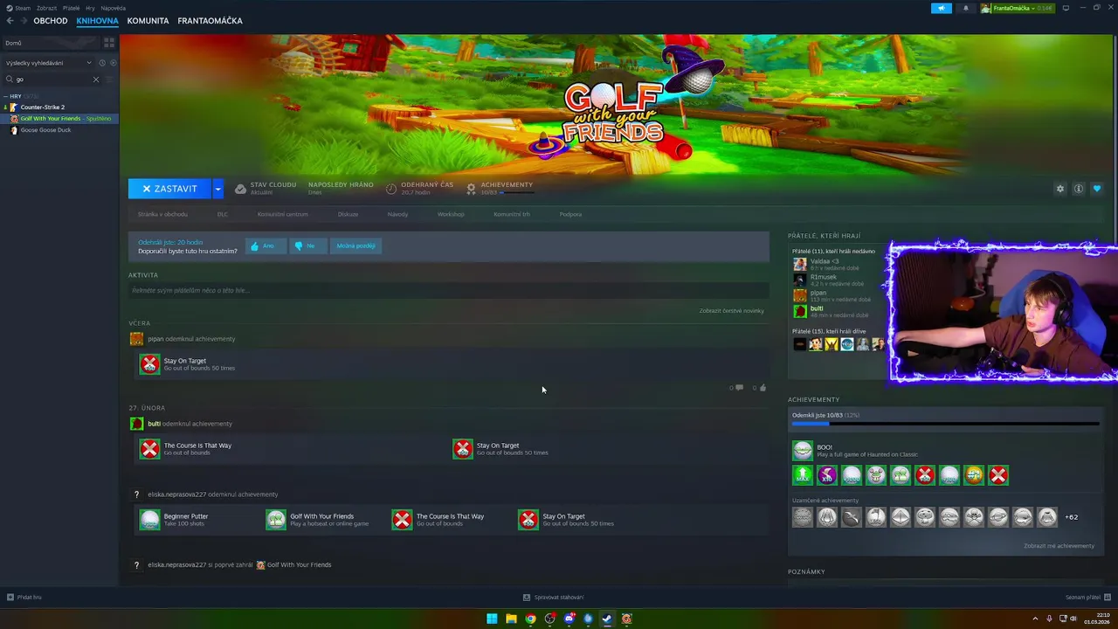Open the Workshop tab
Viewport: 1118px width, 629px height.
coord(451,214)
